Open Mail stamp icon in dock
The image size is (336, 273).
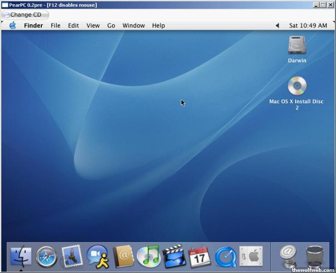(72, 257)
